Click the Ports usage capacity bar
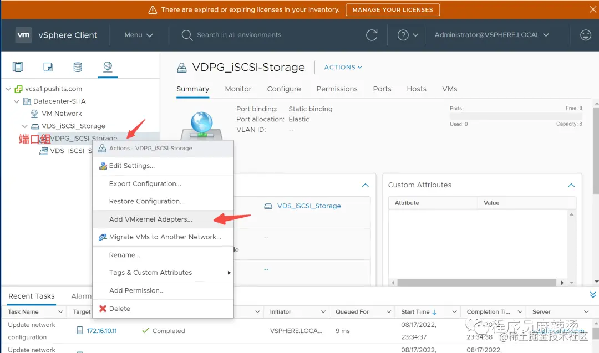 click(x=516, y=116)
